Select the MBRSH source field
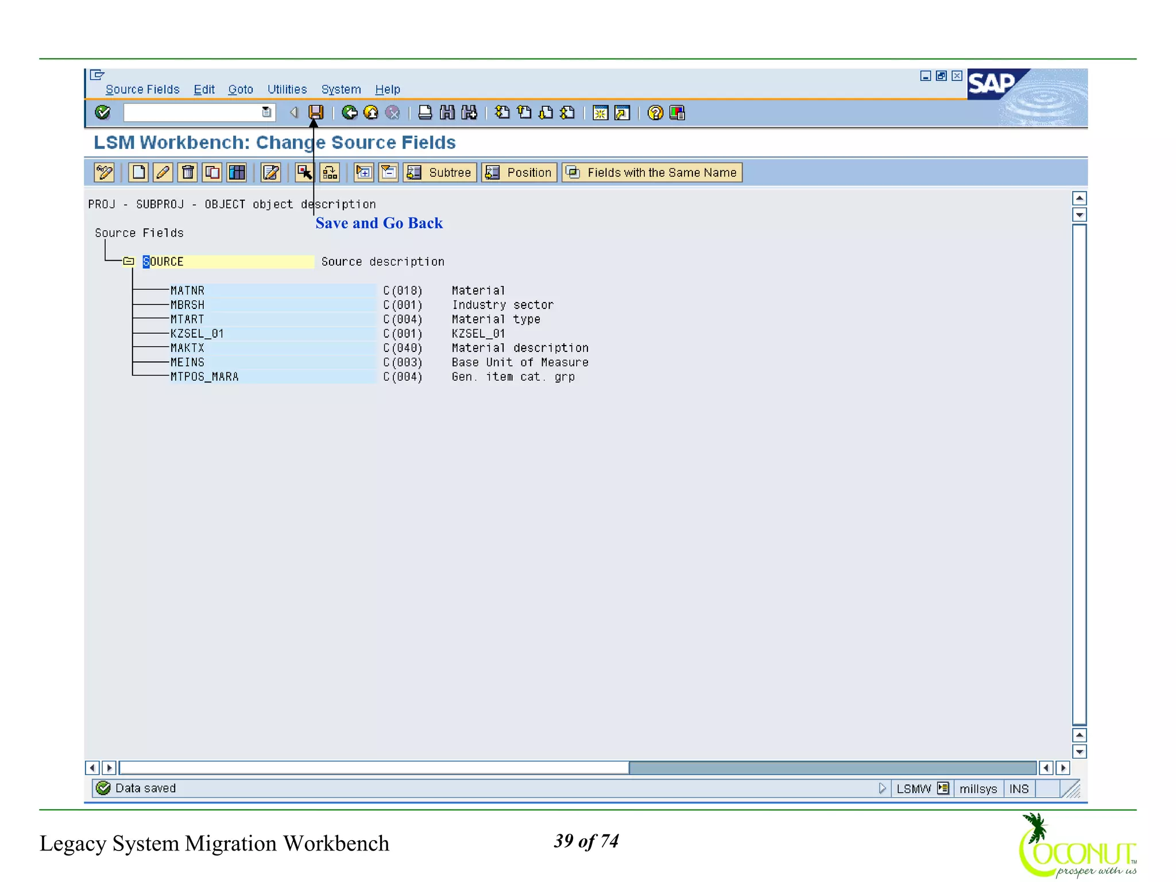 273,305
